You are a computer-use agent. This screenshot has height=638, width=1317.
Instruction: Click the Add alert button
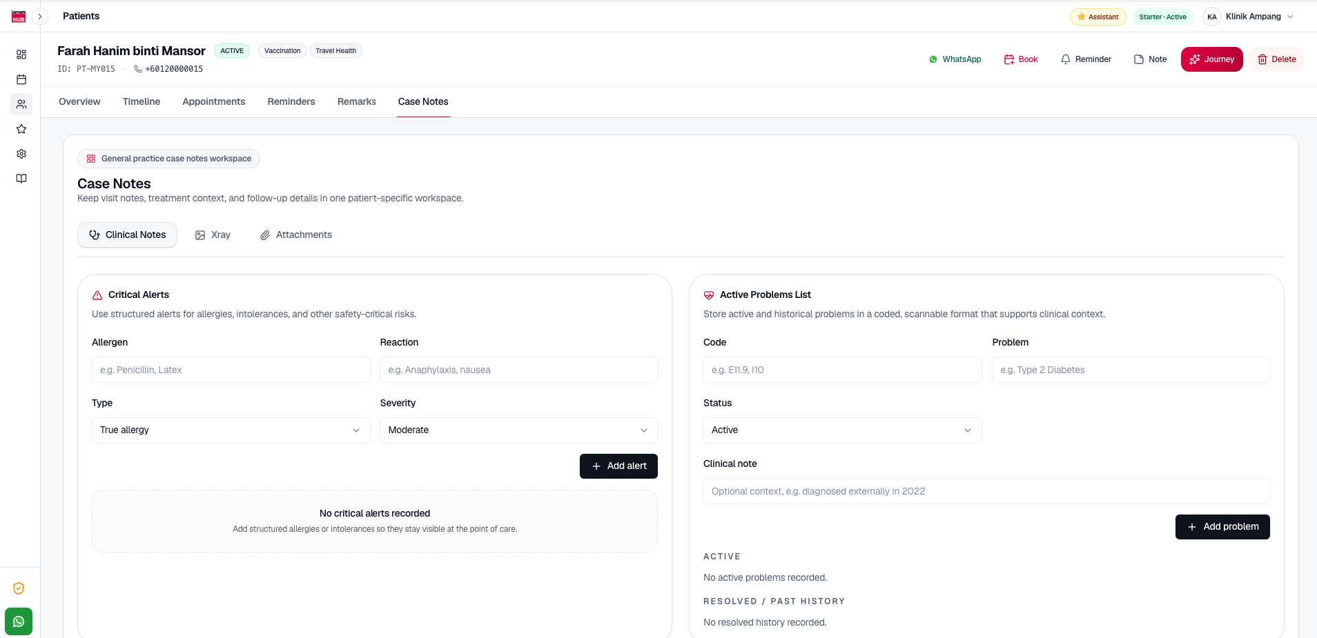(618, 466)
